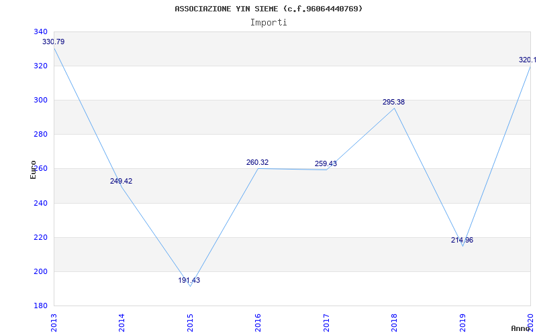Click the 340 y-axis value
This screenshot has width=537, height=335.
[40, 31]
